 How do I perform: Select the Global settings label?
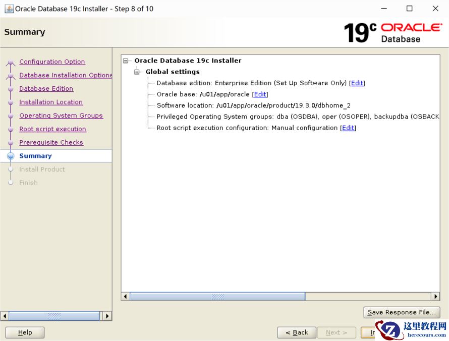pyautogui.click(x=173, y=72)
